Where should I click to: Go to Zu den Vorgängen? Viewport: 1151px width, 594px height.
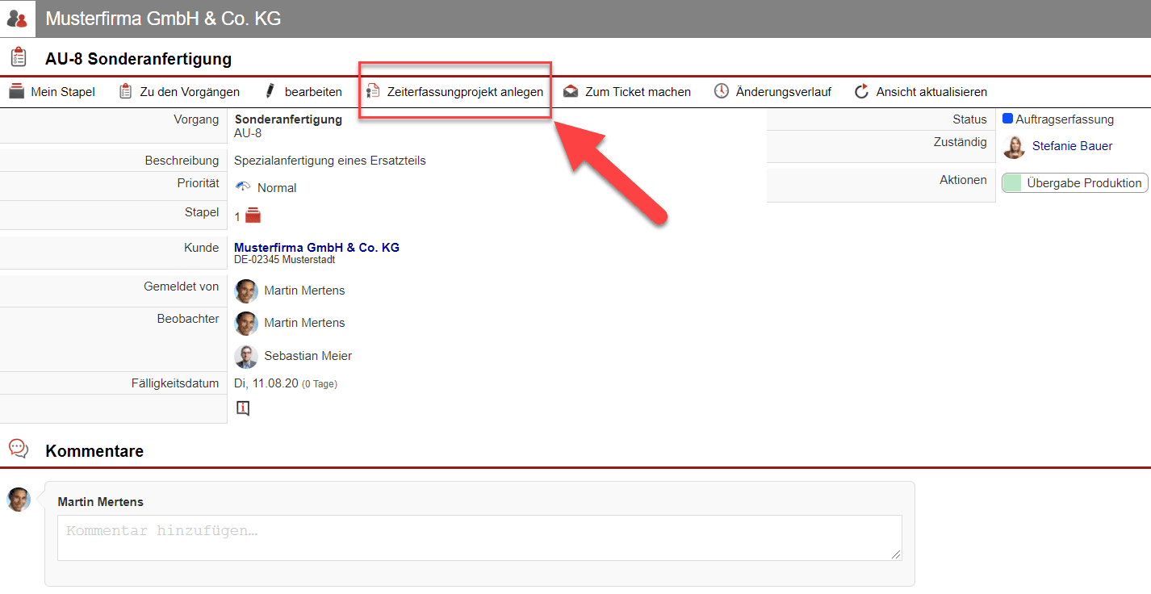179,92
